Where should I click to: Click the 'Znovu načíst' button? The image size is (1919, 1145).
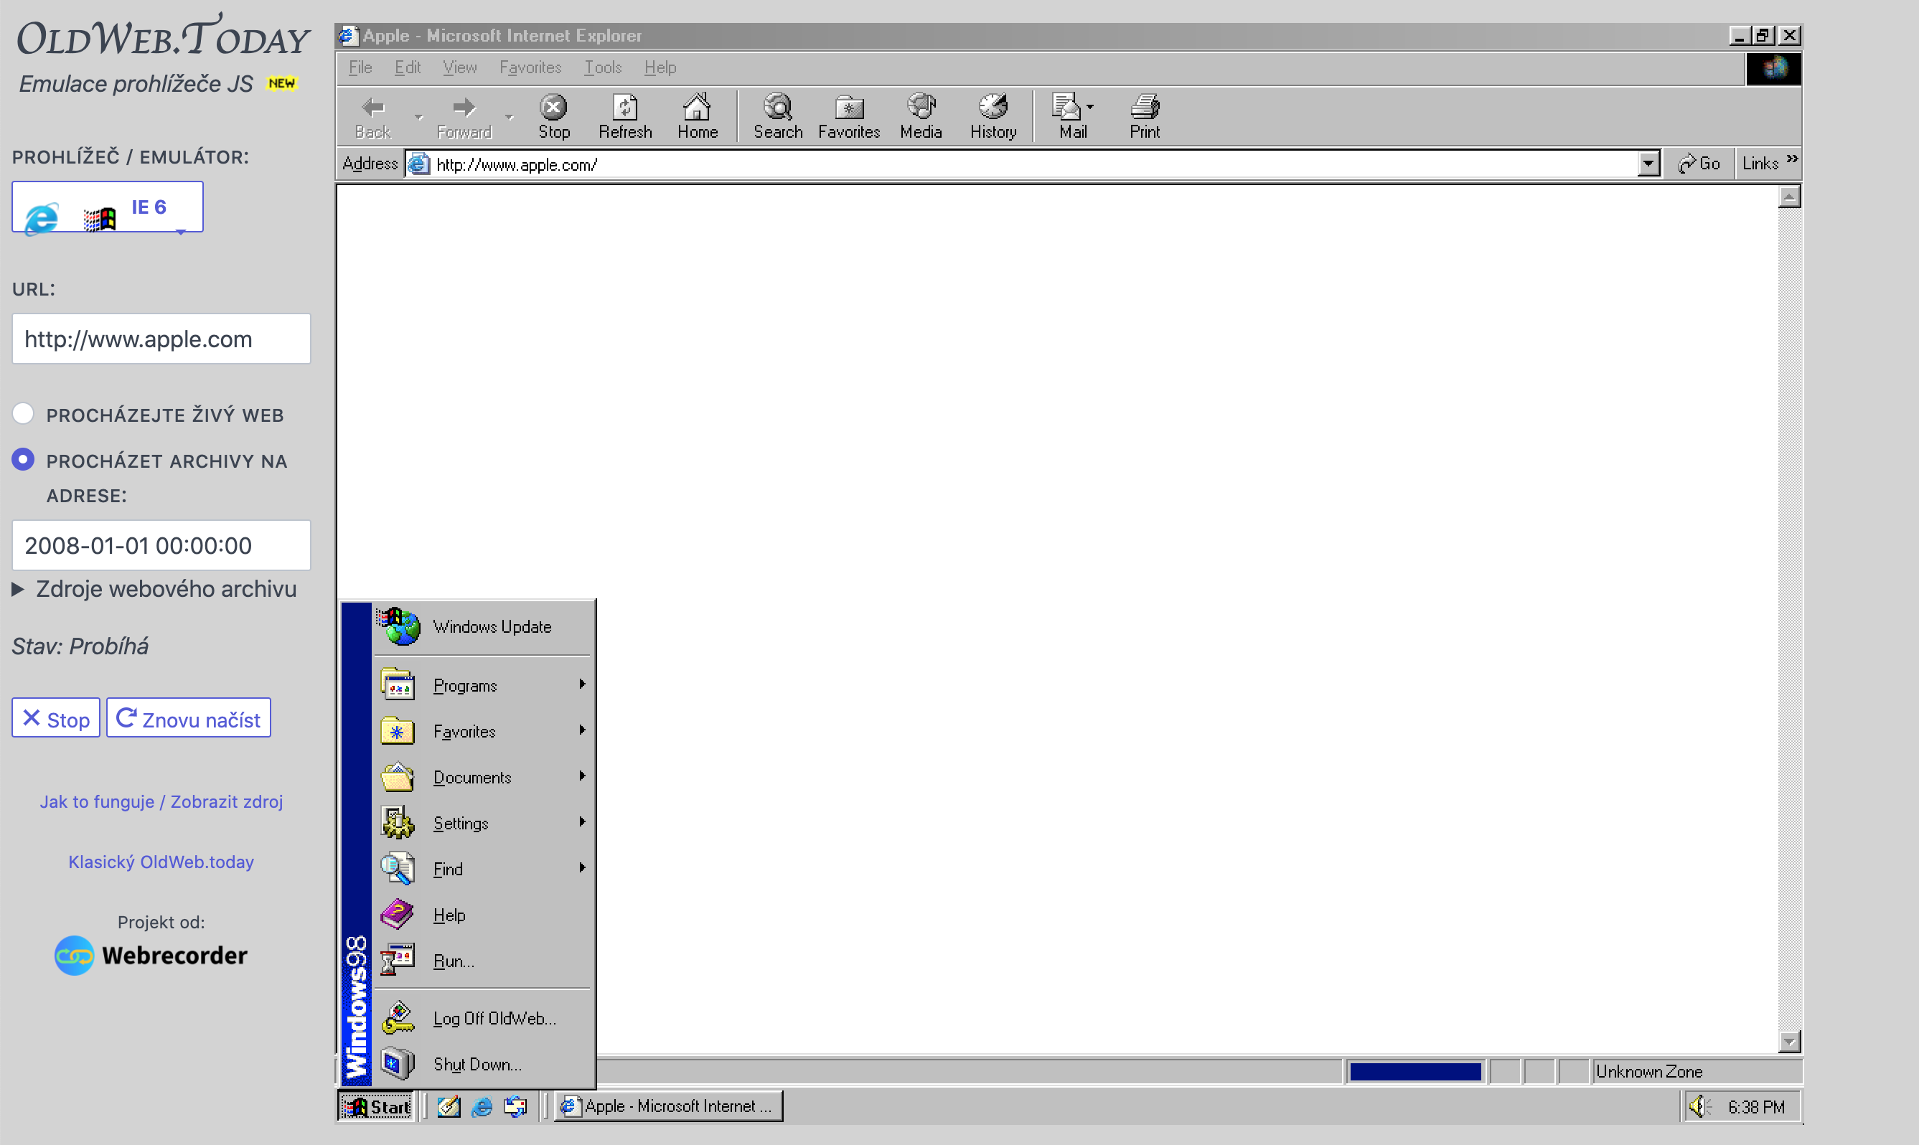[x=188, y=717]
